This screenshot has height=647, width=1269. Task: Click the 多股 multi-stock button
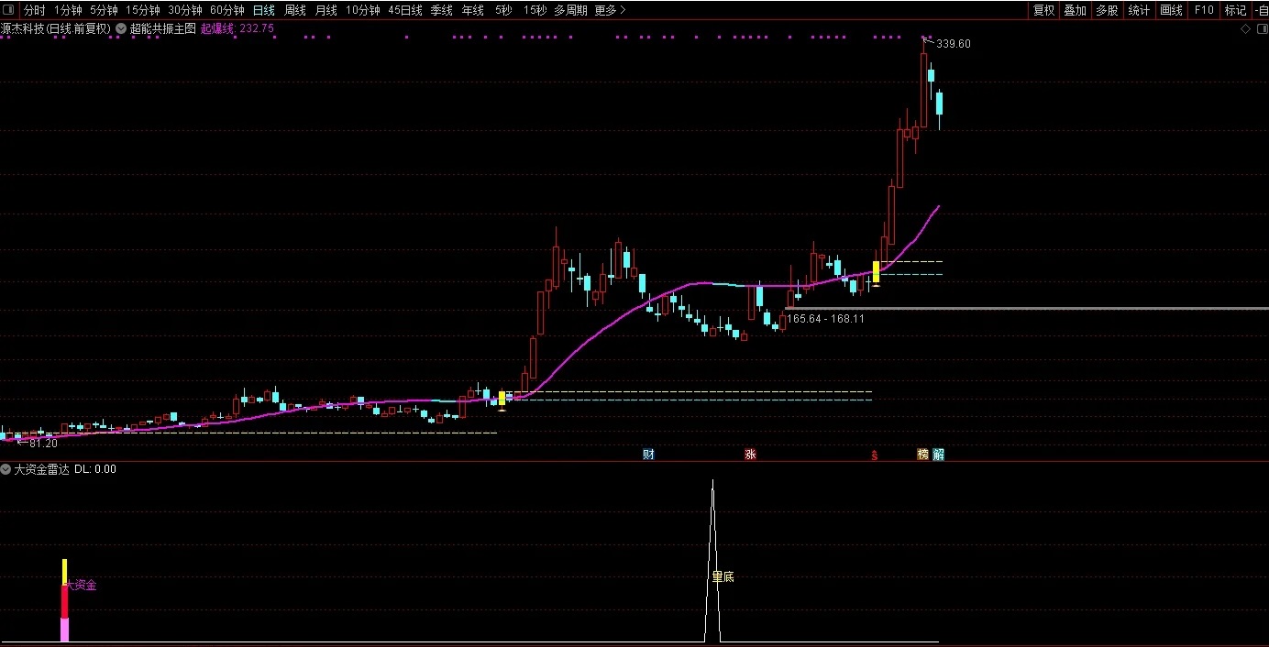(1107, 10)
